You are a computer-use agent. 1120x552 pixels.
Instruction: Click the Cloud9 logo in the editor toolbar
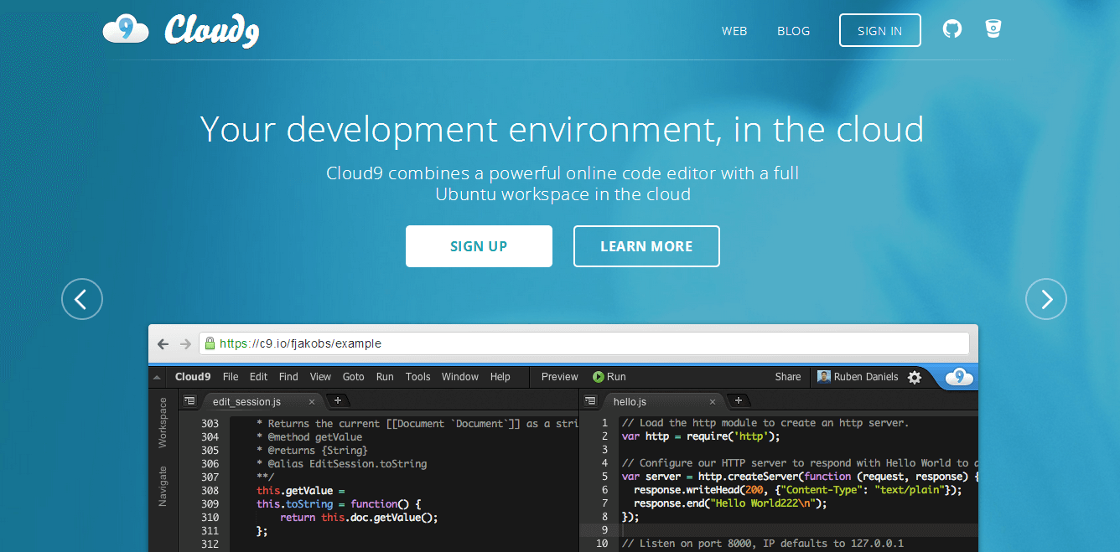959,377
